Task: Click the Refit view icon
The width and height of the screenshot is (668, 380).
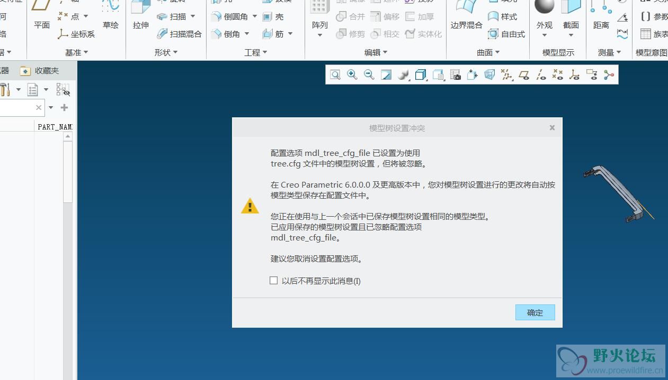Action: [x=335, y=75]
